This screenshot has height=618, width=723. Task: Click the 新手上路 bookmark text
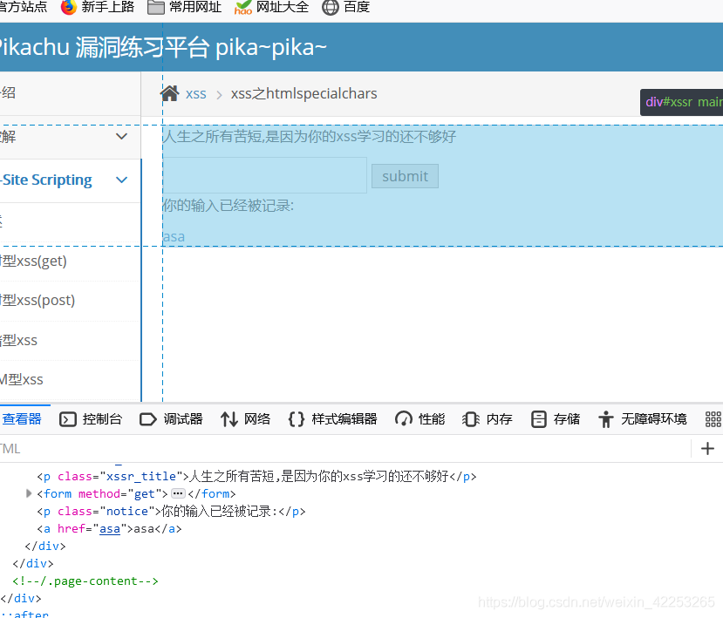tap(108, 7)
